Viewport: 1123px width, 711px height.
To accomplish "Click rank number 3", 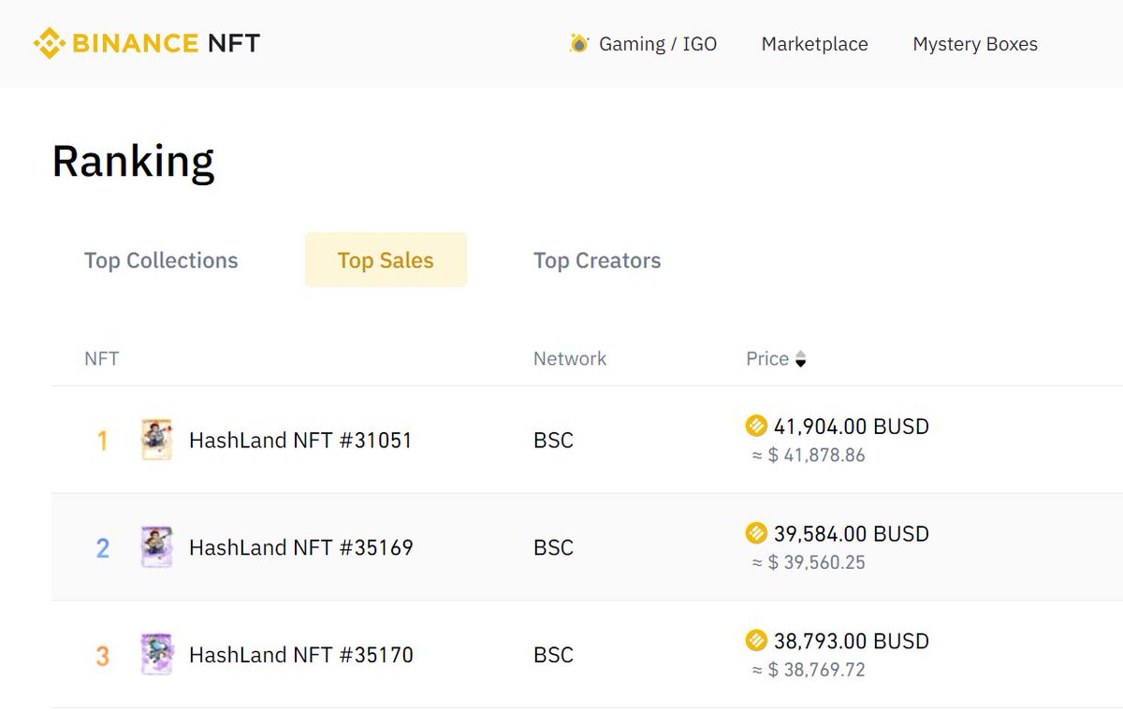I will coord(103,656).
